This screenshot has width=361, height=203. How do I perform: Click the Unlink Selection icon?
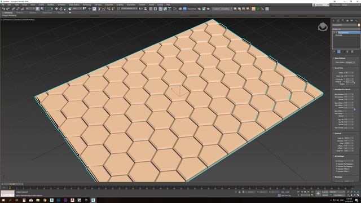[17, 9]
